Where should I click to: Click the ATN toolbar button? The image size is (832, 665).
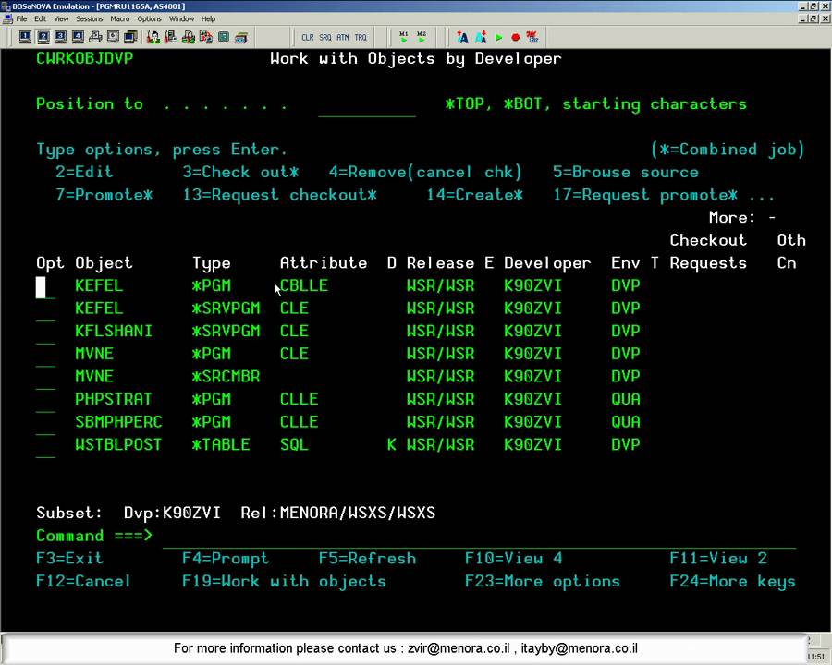click(343, 38)
